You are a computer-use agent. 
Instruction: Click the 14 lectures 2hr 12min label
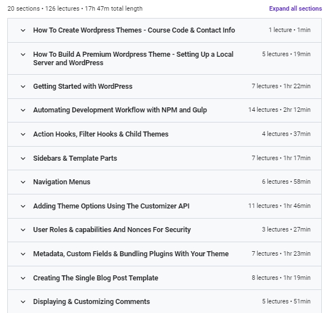(279, 110)
